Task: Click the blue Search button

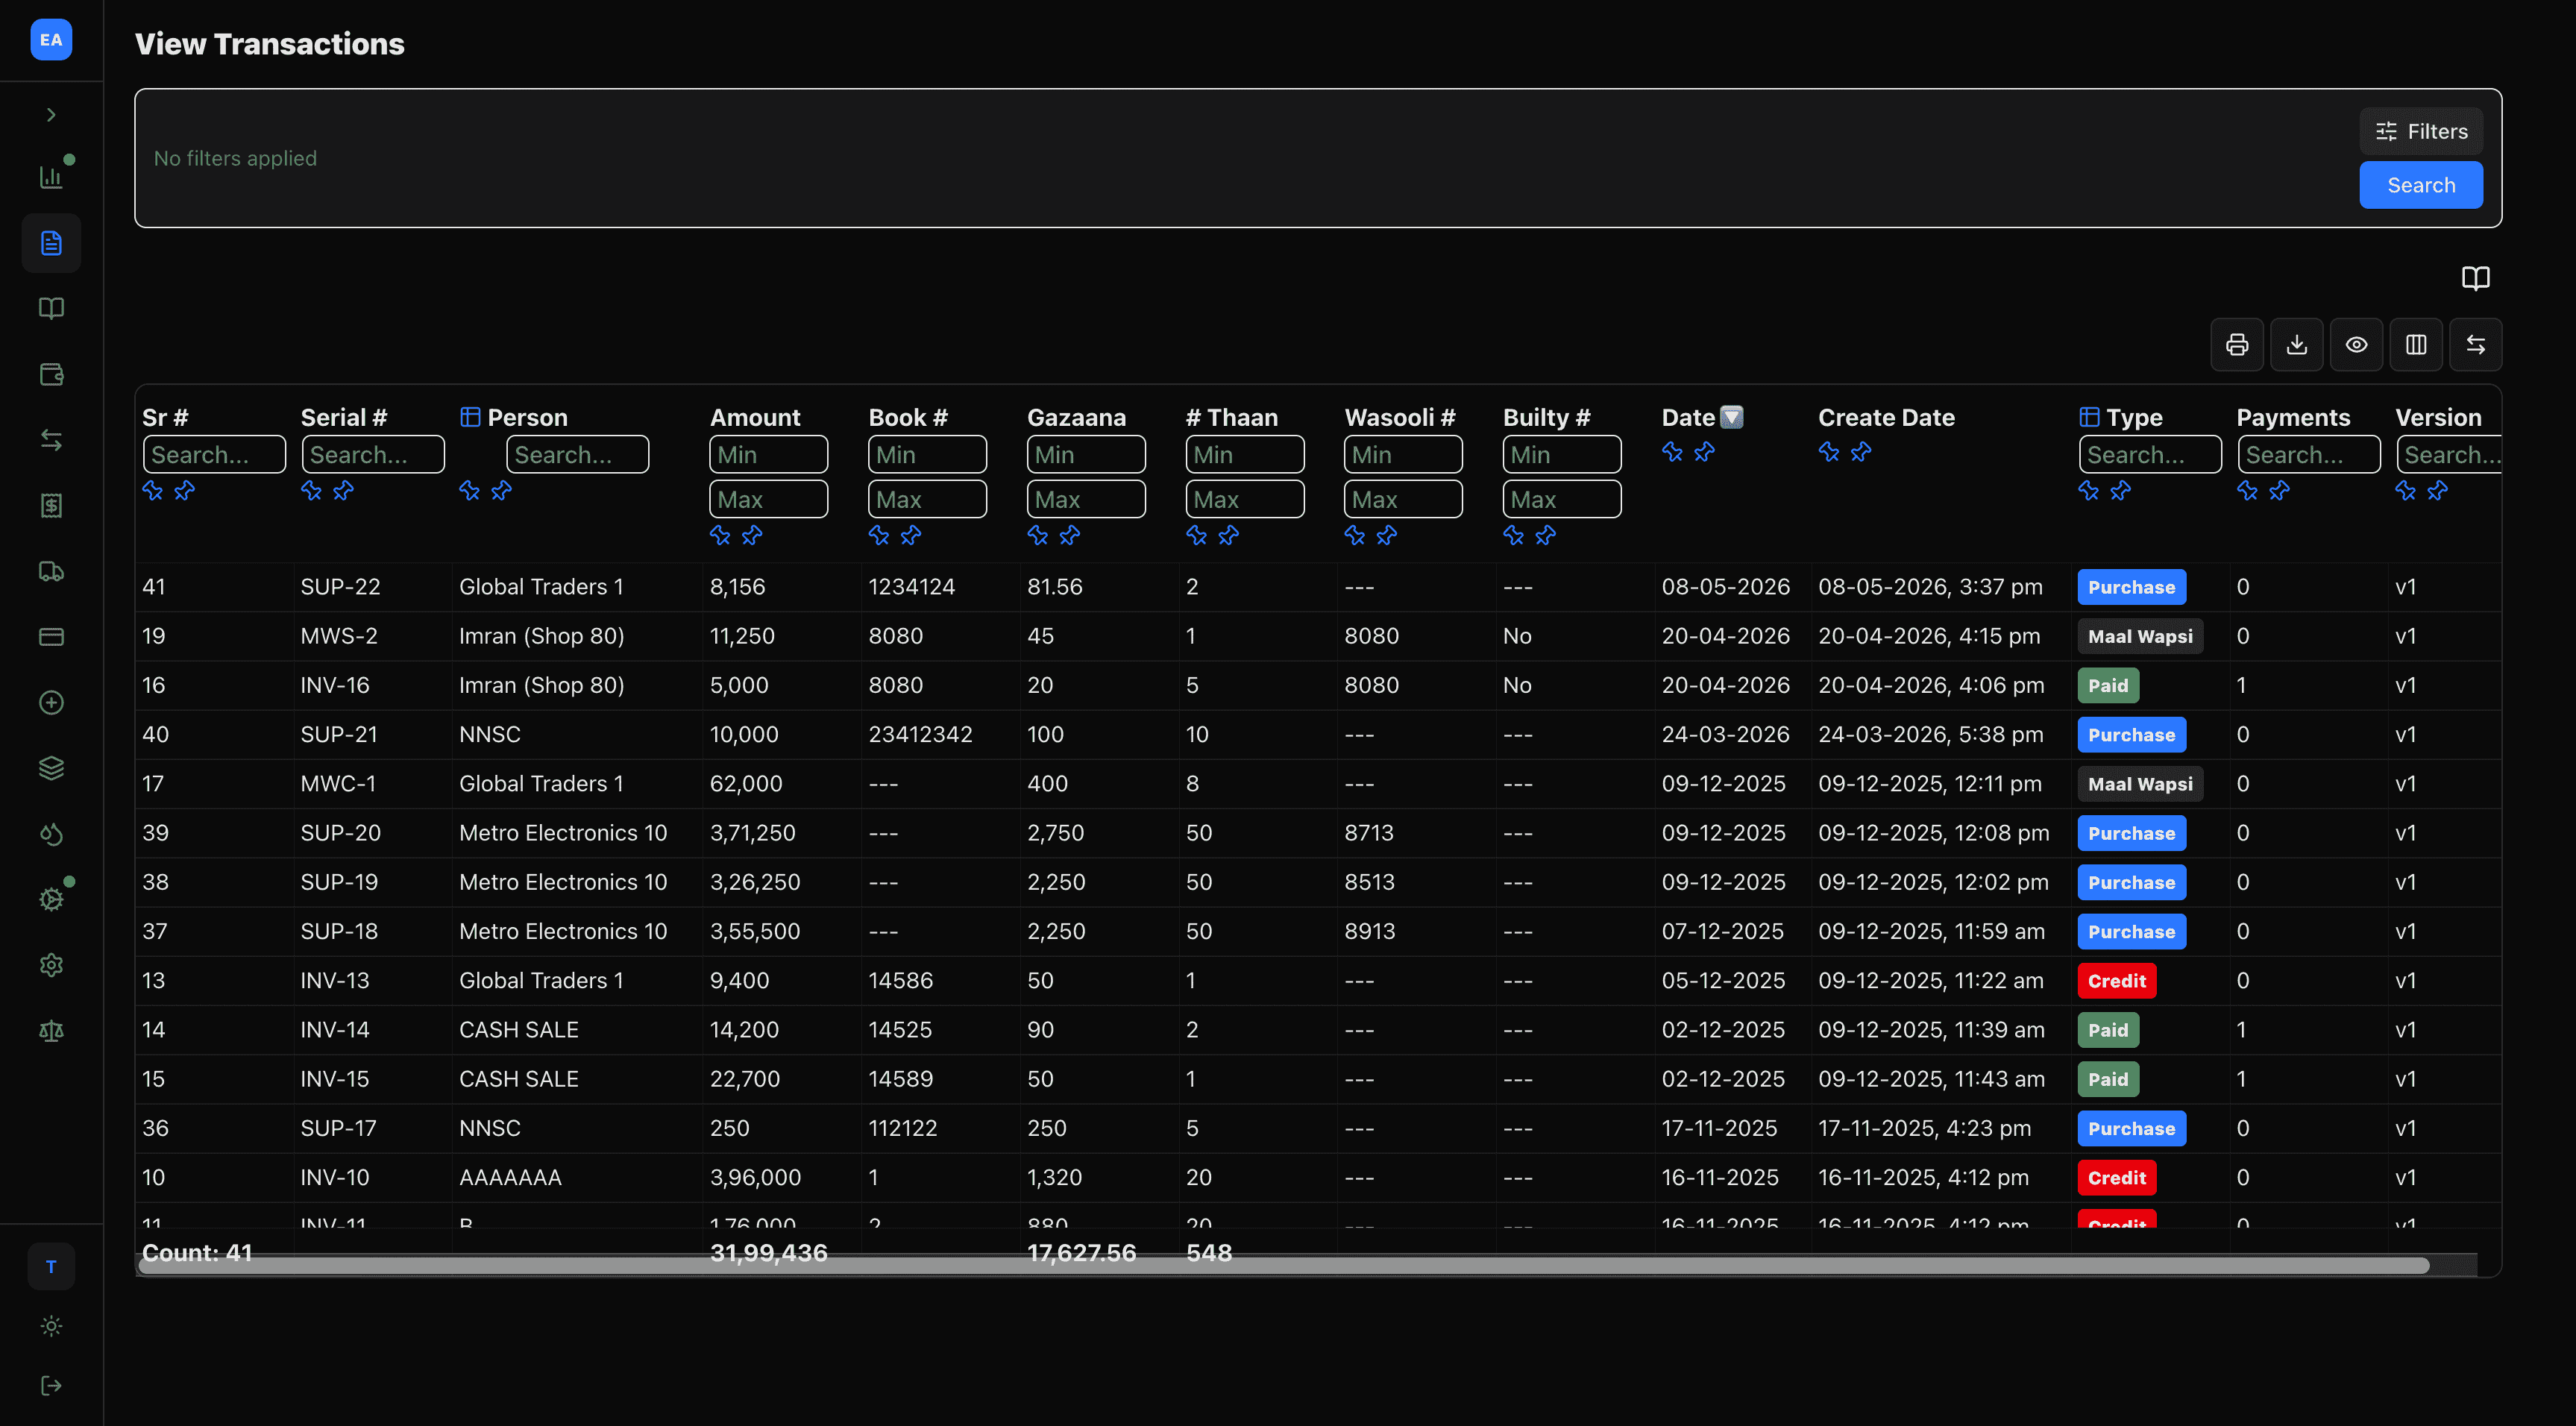Action: click(2421, 185)
